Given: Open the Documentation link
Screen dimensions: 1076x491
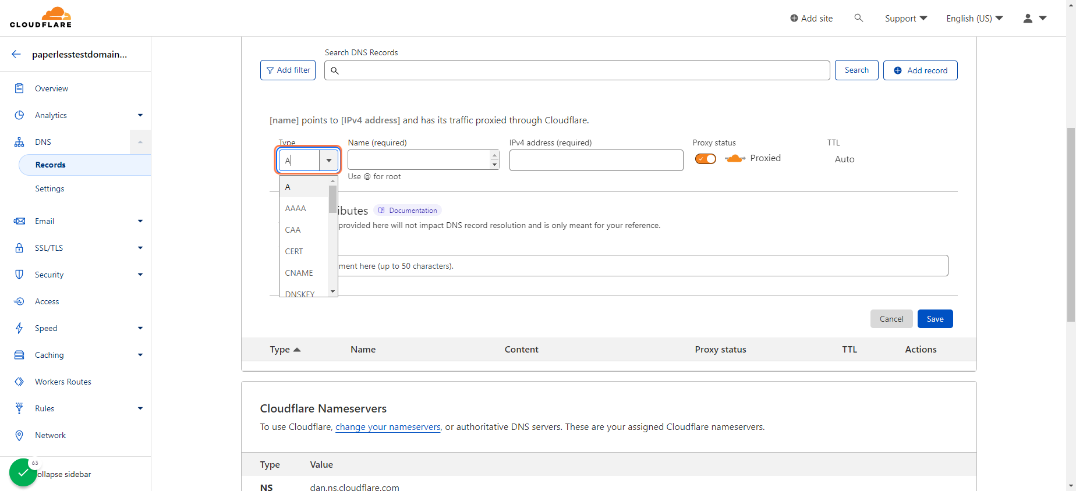Looking at the screenshot, I should tap(408, 211).
